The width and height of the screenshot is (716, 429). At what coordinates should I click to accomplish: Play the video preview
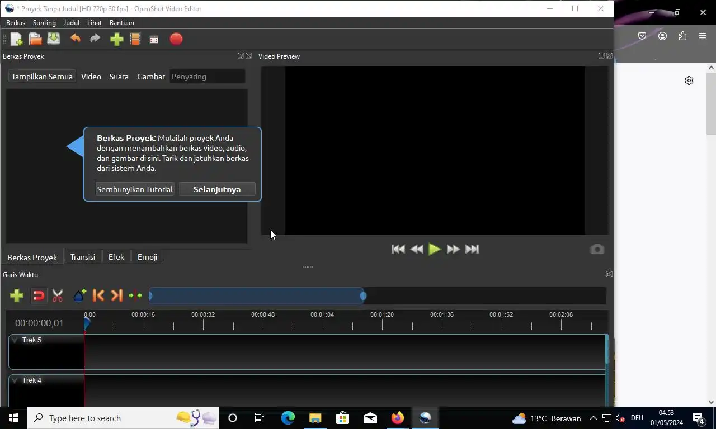pyautogui.click(x=435, y=249)
